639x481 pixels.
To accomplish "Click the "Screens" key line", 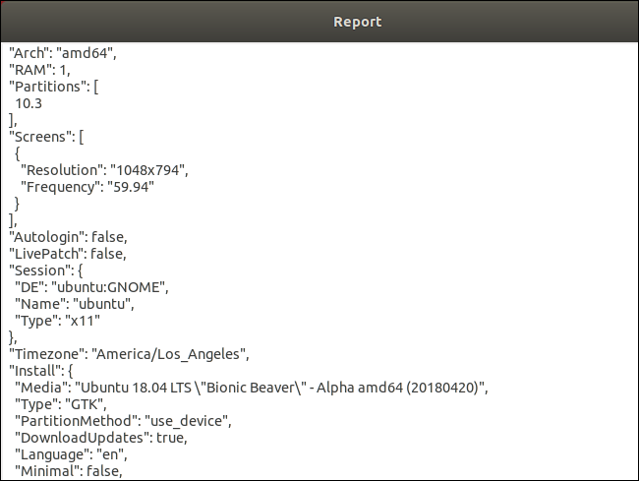I will point(48,136).
